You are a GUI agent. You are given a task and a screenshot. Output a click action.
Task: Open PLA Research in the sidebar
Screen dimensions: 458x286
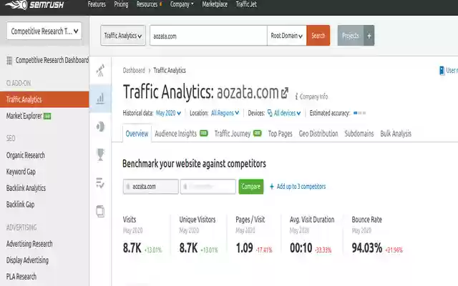click(21, 277)
